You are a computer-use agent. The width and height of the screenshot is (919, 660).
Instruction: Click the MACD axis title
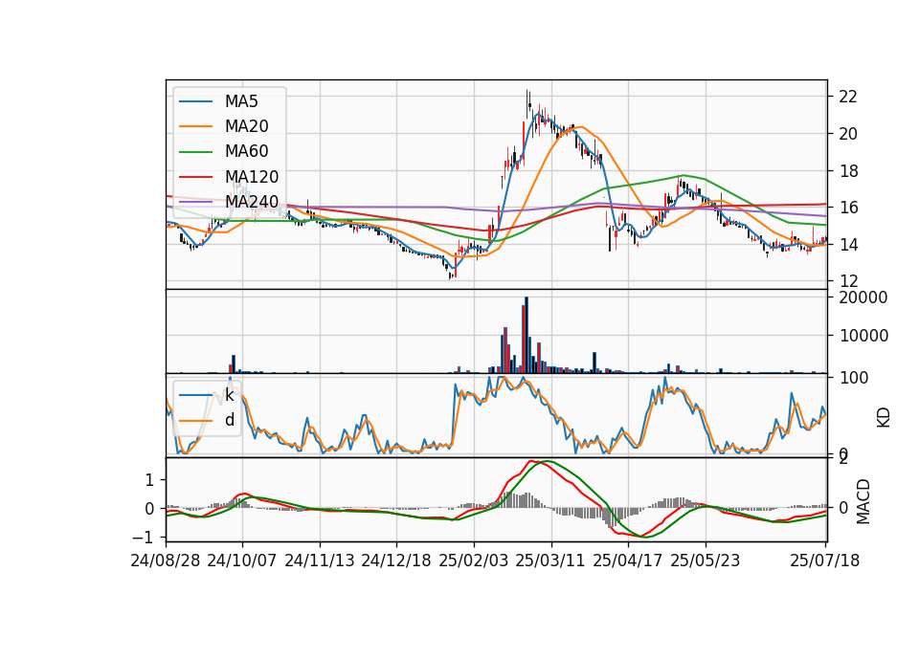(x=863, y=501)
